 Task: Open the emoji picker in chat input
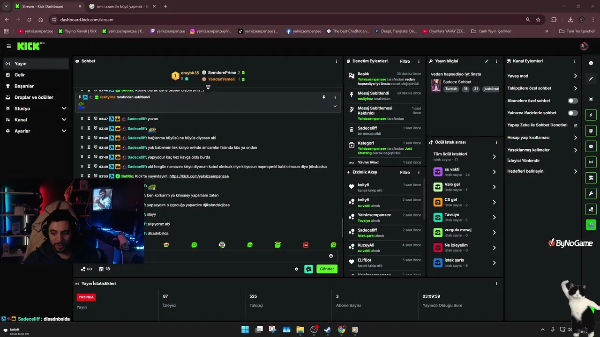tap(331, 256)
